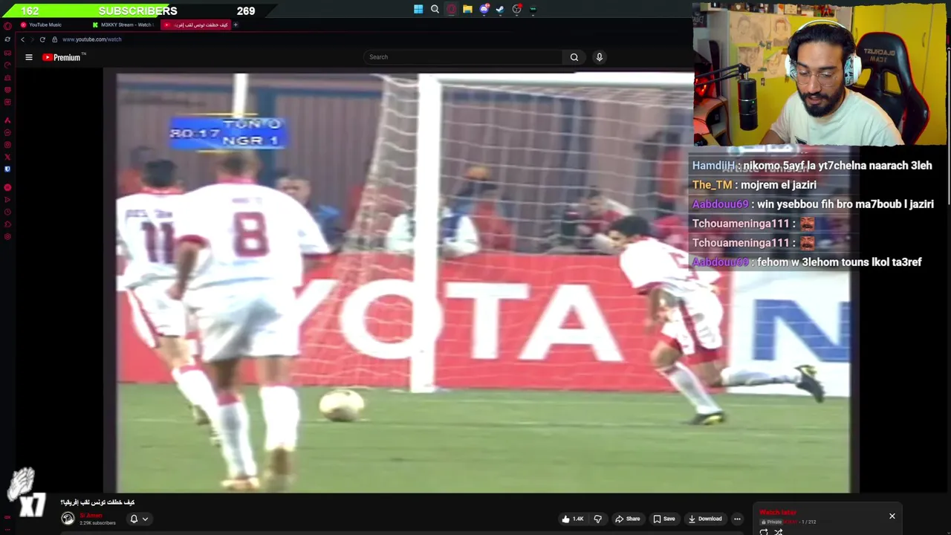The image size is (951, 535).
Task: Select the active Arabic-titled YouTube tab
Action: coord(195,25)
